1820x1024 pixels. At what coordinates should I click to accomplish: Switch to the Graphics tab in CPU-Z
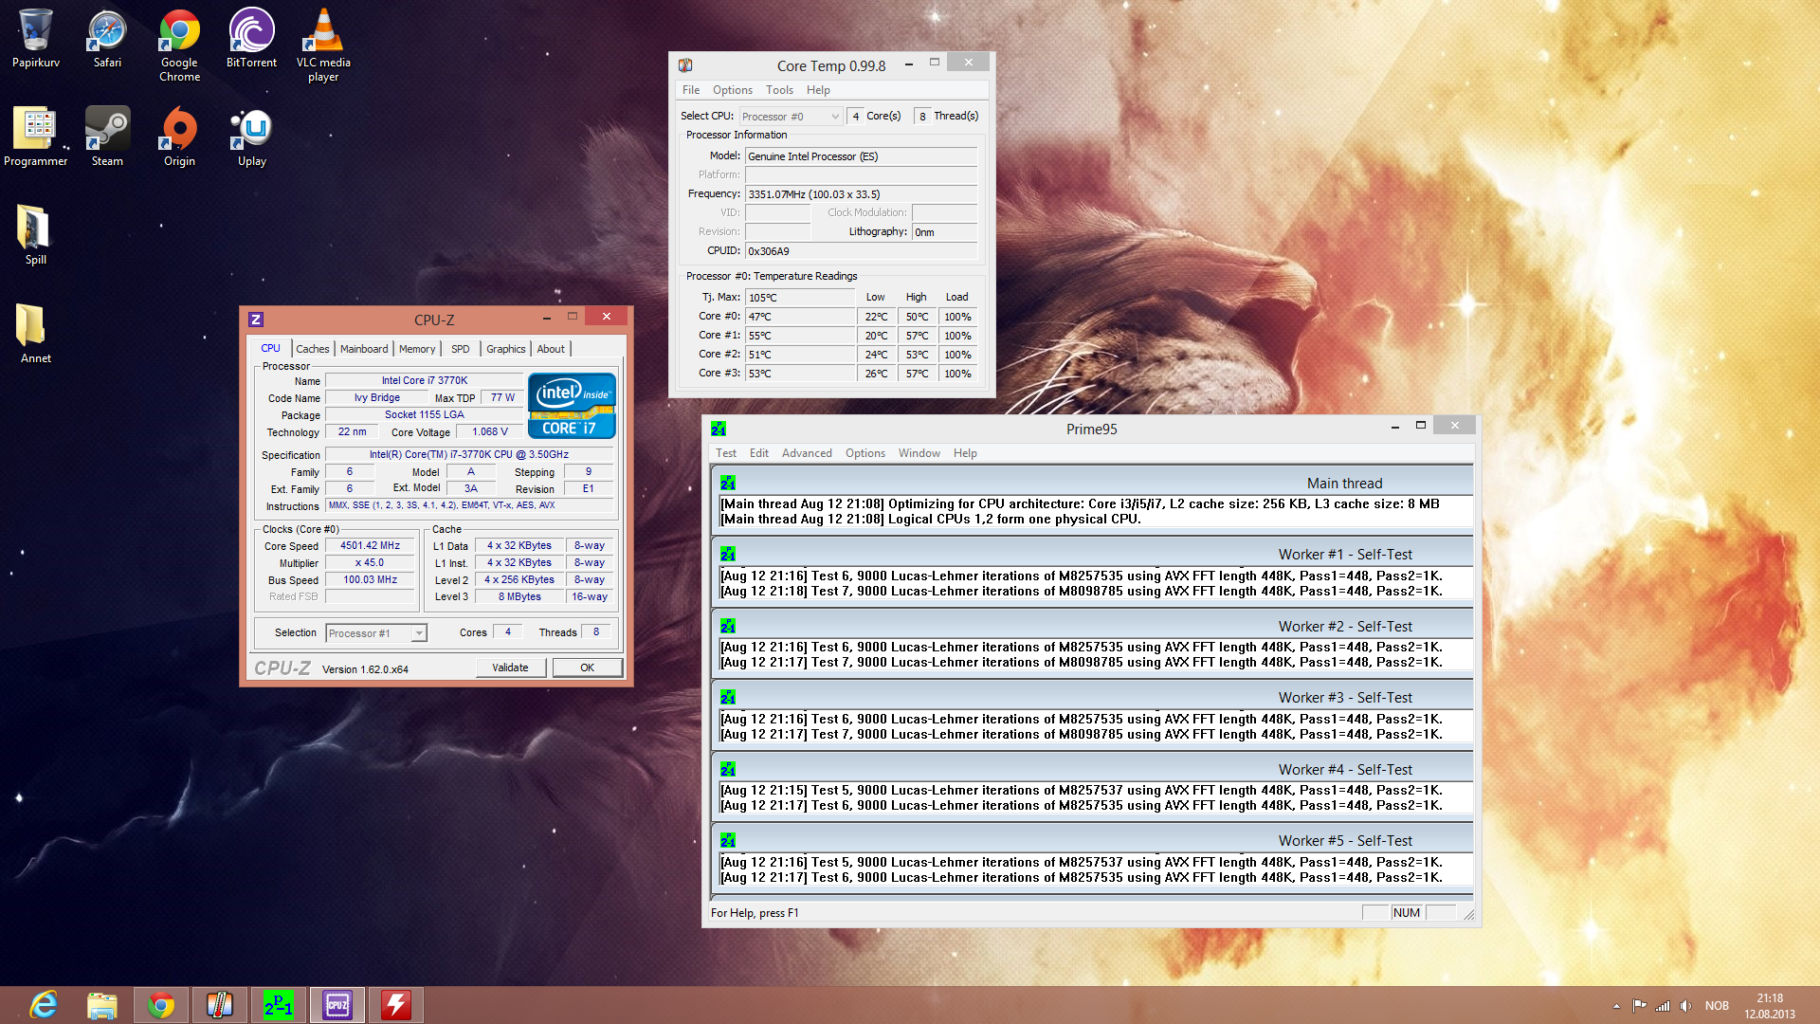tap(505, 349)
